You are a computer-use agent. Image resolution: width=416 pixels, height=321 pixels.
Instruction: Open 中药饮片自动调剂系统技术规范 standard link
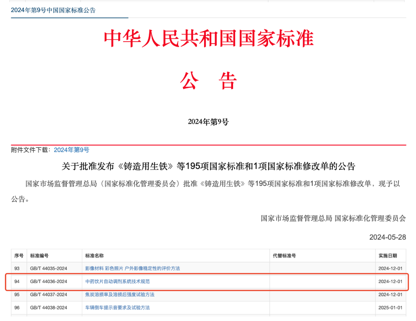117,281
